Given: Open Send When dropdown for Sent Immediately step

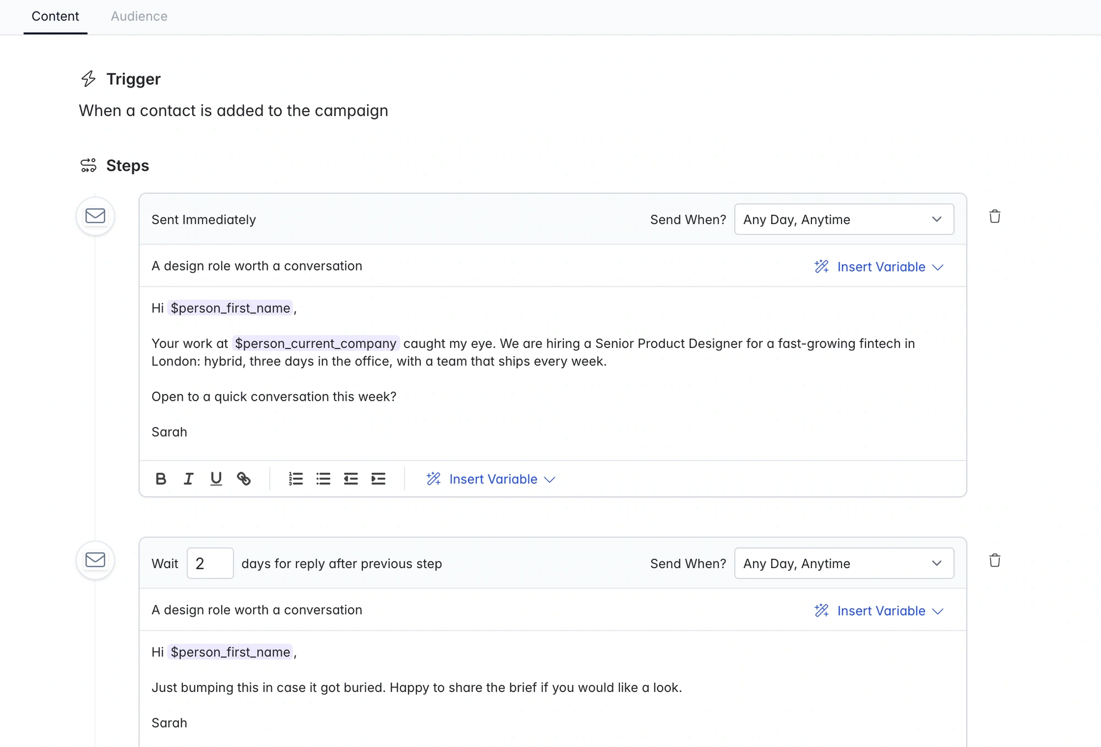Looking at the screenshot, I should coord(844,219).
